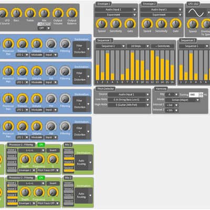The height and width of the screenshot is (210, 210).
Task: Open Processor 2 Pitch Track Off dropdown
Action: tap(48, 203)
